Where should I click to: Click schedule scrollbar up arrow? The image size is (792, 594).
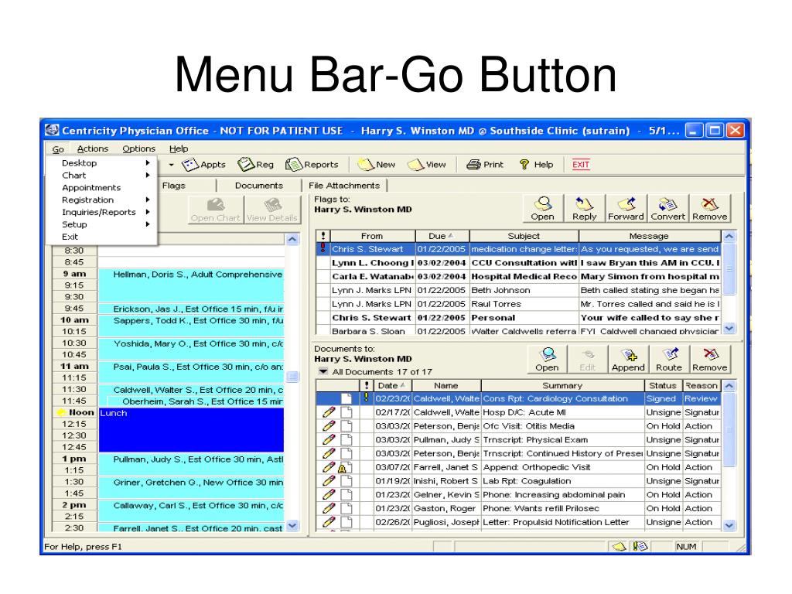click(292, 239)
